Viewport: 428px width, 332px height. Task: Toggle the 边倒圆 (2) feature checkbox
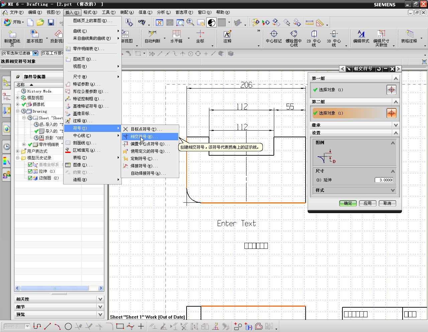tap(30, 178)
